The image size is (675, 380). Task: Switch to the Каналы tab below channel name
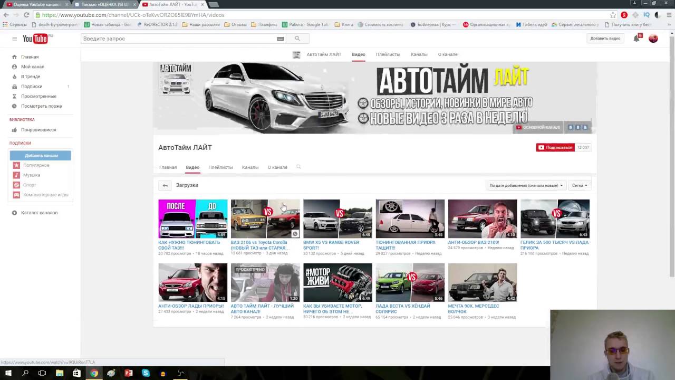250,167
